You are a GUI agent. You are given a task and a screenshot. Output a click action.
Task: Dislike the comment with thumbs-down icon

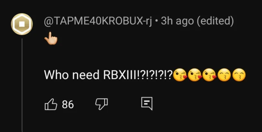pyautogui.click(x=102, y=104)
